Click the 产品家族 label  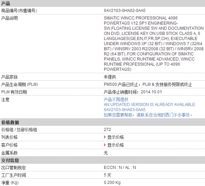[10, 77]
